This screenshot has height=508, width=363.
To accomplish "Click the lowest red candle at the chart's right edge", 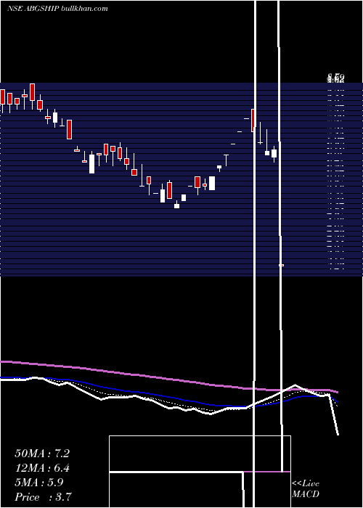I will tap(282, 265).
